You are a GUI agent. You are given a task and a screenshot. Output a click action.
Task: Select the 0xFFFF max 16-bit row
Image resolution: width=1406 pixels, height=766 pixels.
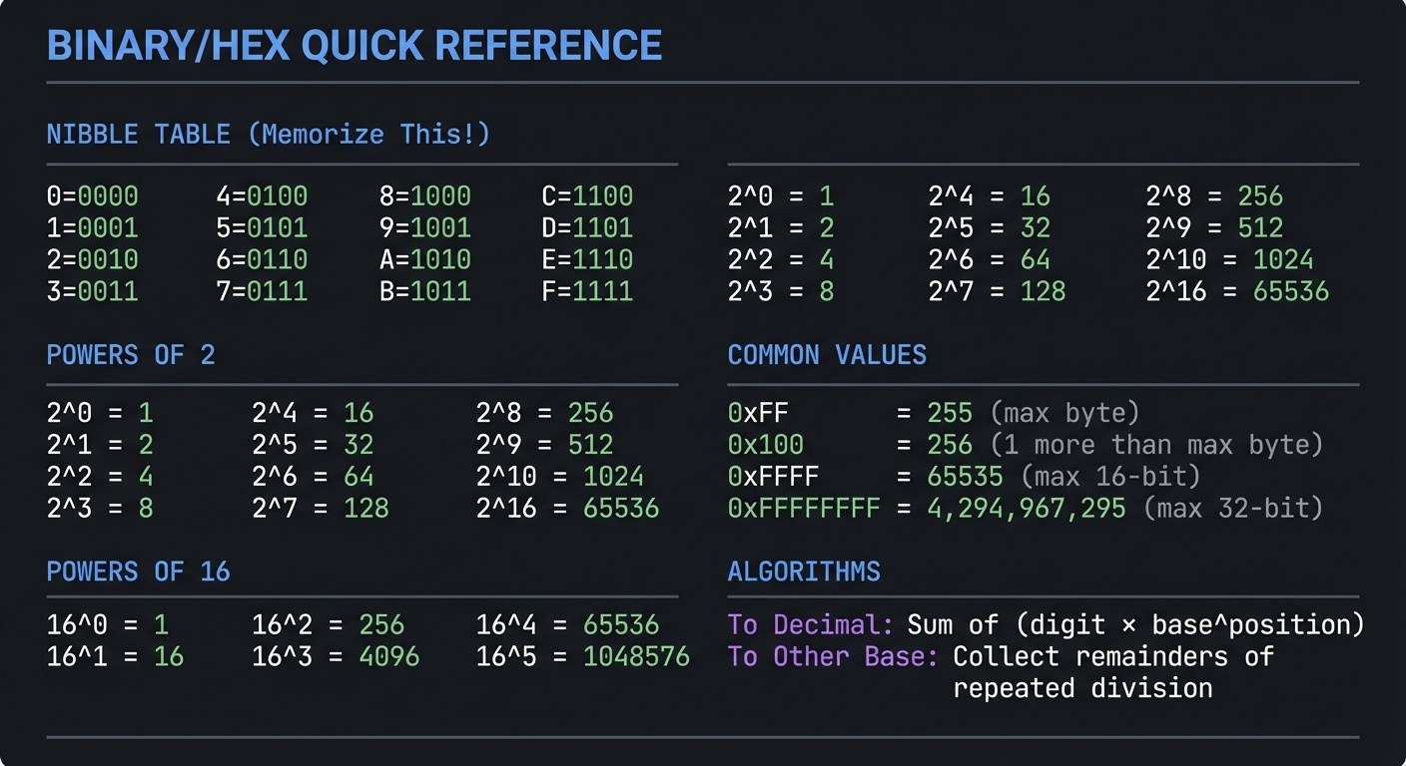964,477
